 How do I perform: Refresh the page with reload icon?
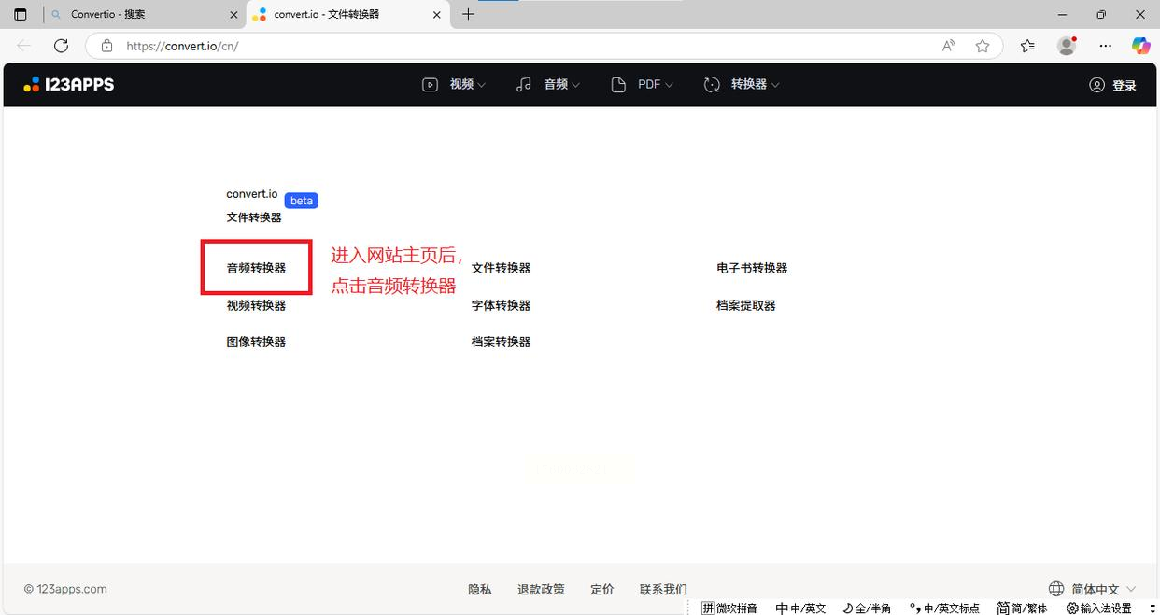(x=61, y=46)
